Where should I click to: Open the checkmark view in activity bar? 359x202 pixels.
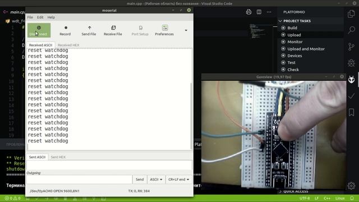point(351,96)
